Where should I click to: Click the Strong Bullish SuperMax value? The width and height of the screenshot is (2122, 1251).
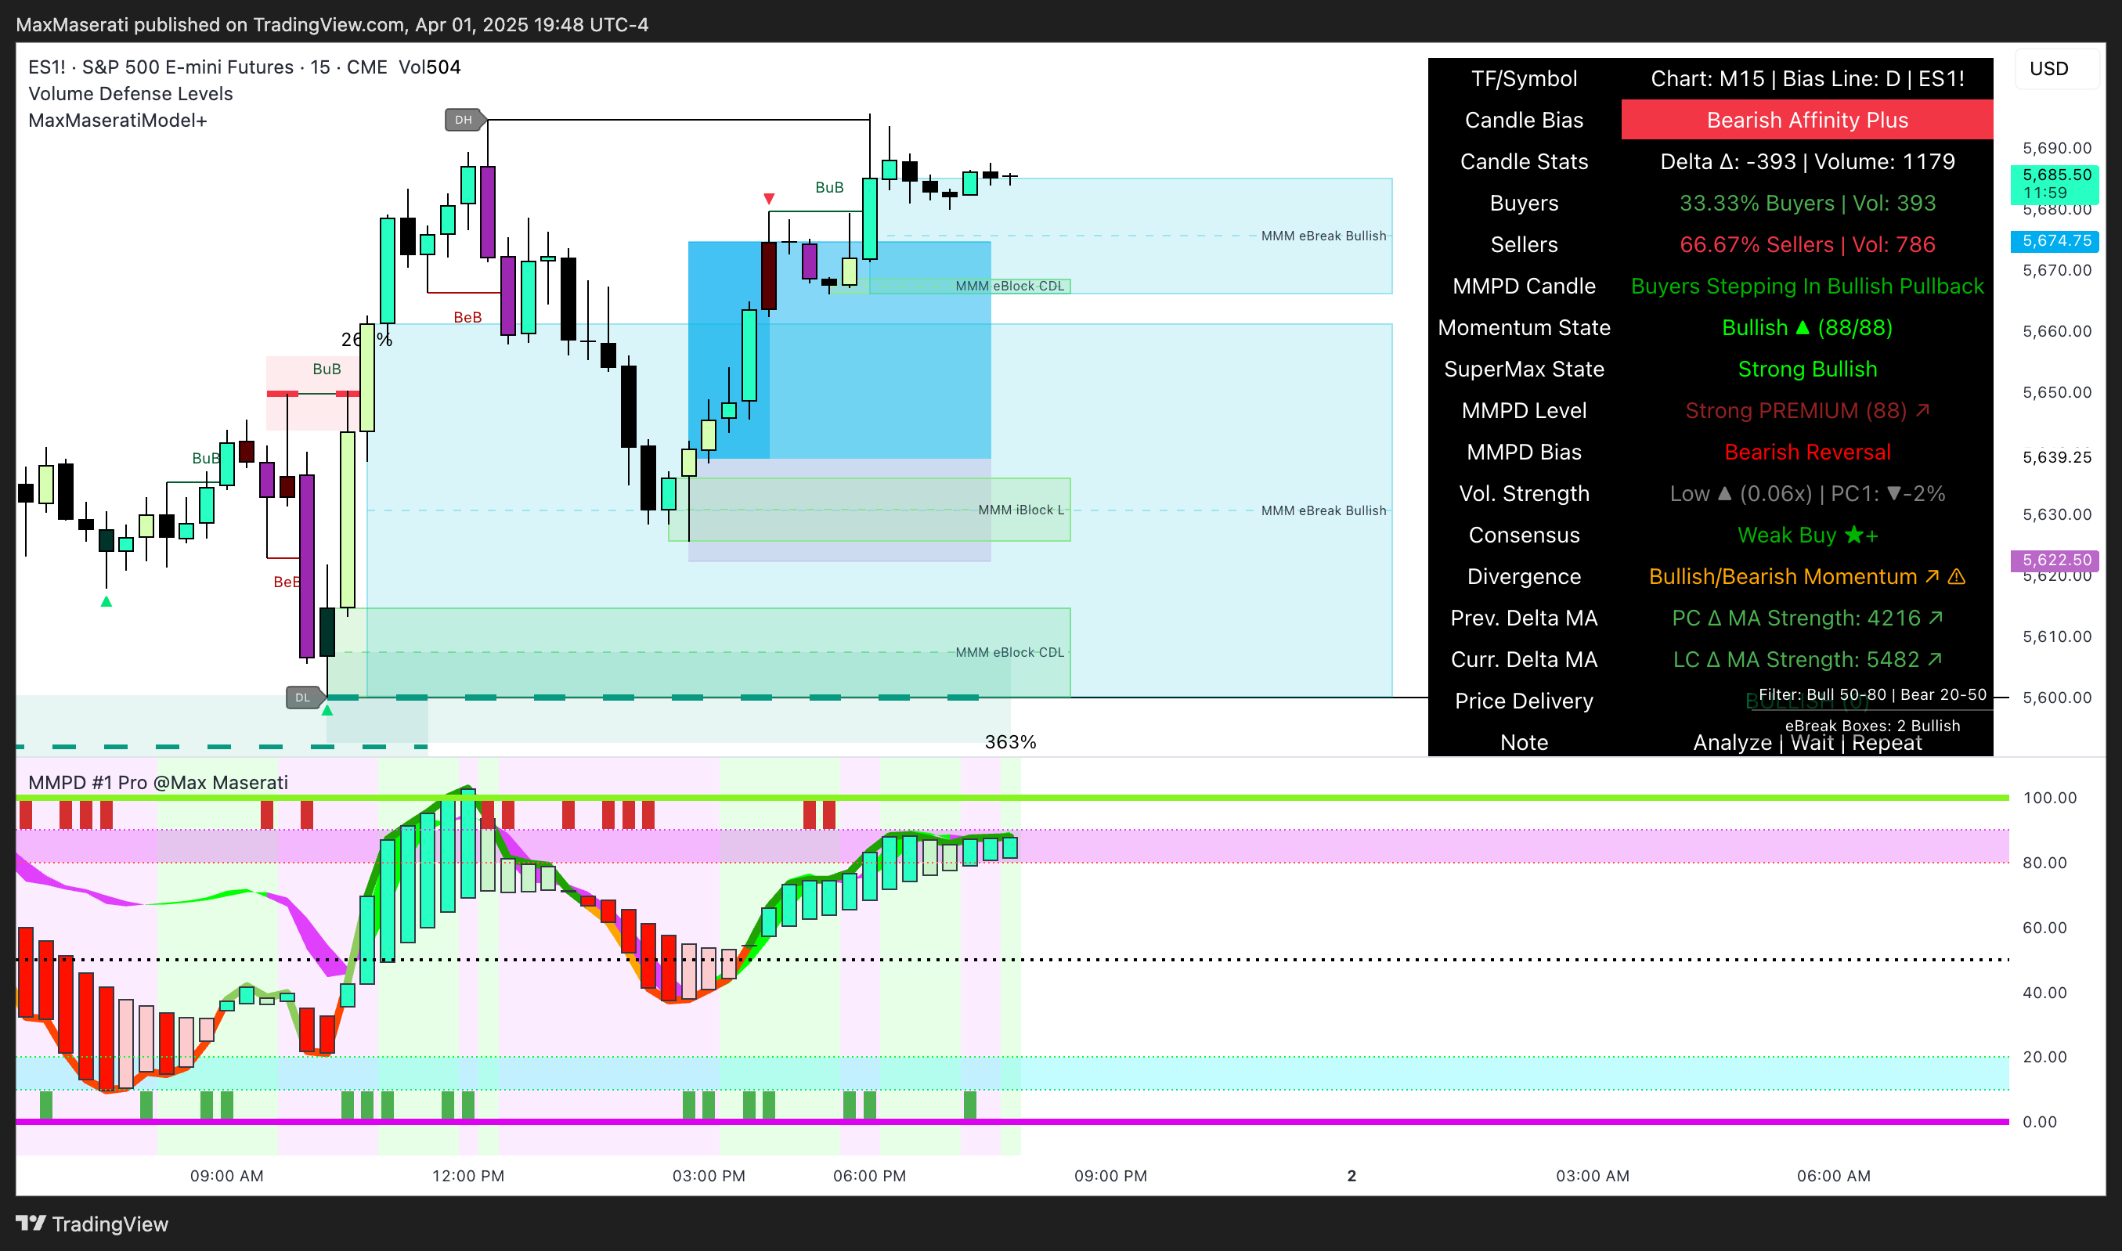tap(1807, 370)
